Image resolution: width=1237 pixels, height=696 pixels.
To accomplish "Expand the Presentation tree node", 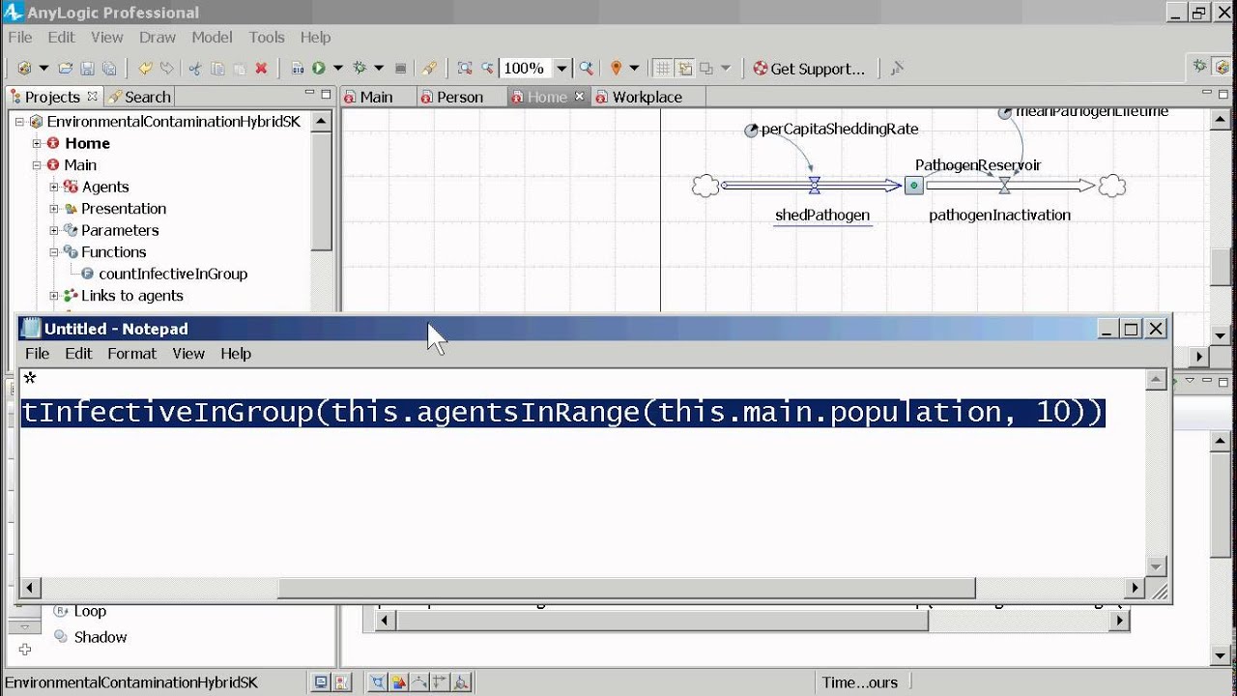I will click(x=54, y=209).
